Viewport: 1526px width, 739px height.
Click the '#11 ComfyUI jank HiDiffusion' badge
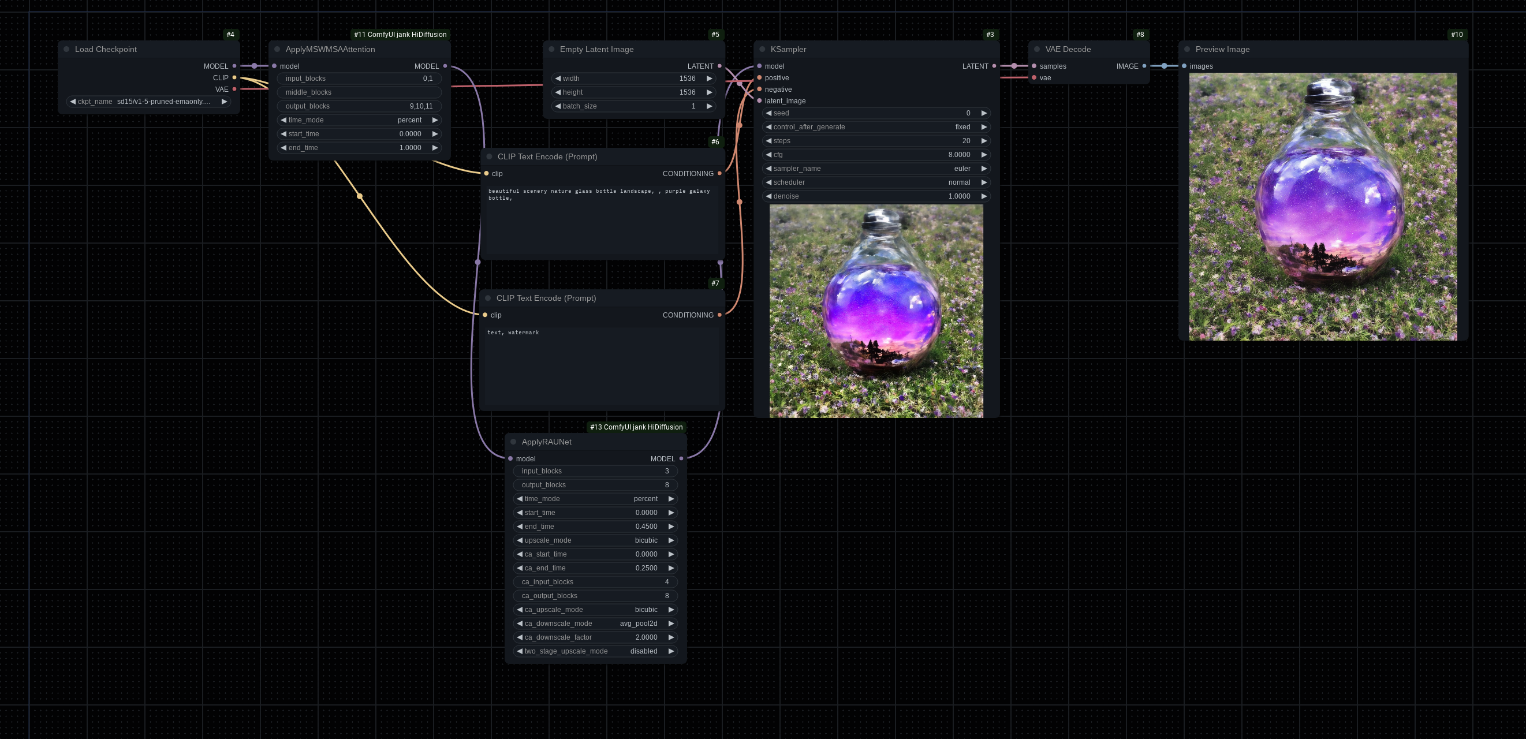pyautogui.click(x=401, y=34)
